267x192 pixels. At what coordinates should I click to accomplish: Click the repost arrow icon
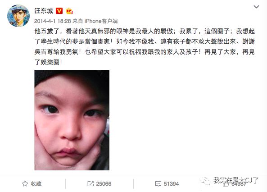[x=91, y=183]
